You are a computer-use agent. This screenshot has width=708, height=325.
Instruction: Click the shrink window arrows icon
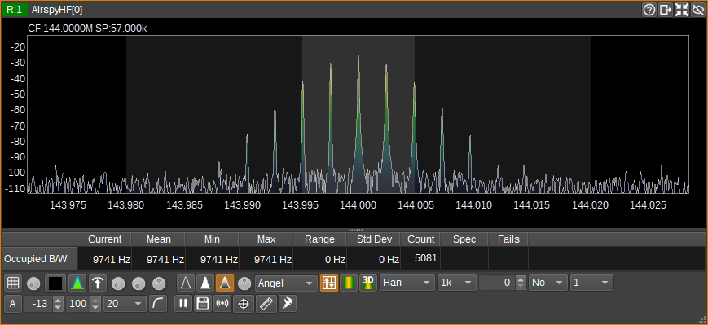[681, 10]
